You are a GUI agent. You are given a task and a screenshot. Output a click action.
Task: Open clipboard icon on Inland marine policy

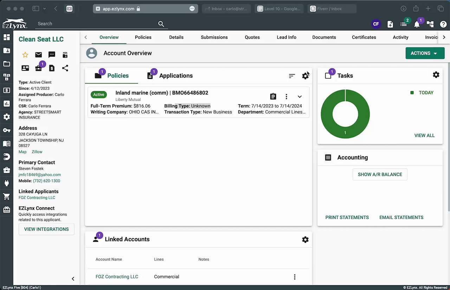click(x=273, y=97)
